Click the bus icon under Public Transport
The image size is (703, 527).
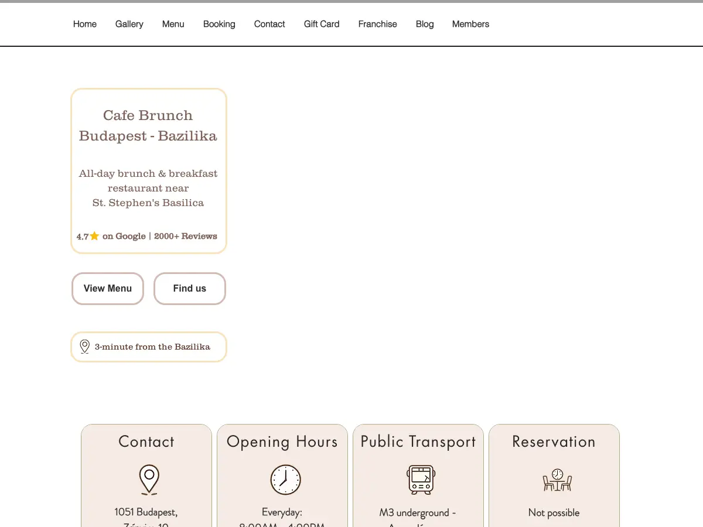click(x=421, y=480)
